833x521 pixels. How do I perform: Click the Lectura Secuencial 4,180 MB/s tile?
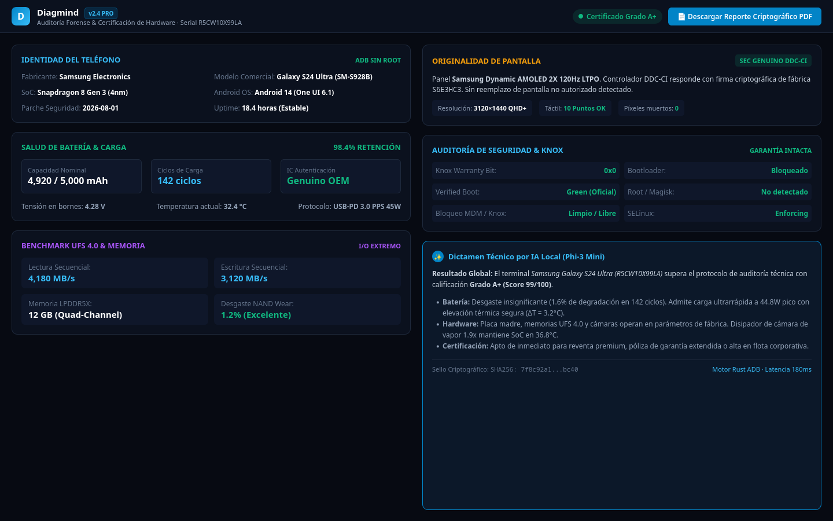pos(115,273)
